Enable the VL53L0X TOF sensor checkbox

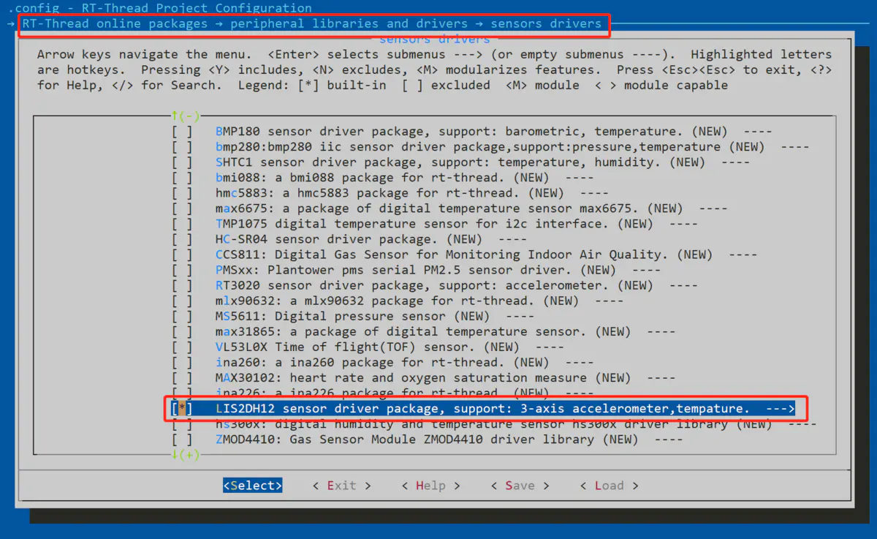(x=182, y=347)
